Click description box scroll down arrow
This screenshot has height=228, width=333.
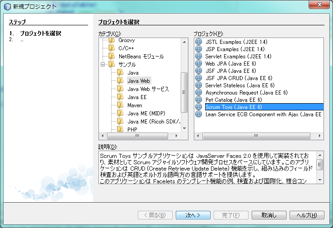point(320,180)
